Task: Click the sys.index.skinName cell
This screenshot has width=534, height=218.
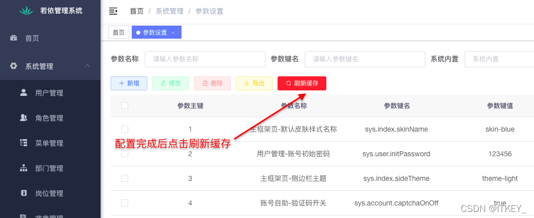Action: 396,129
